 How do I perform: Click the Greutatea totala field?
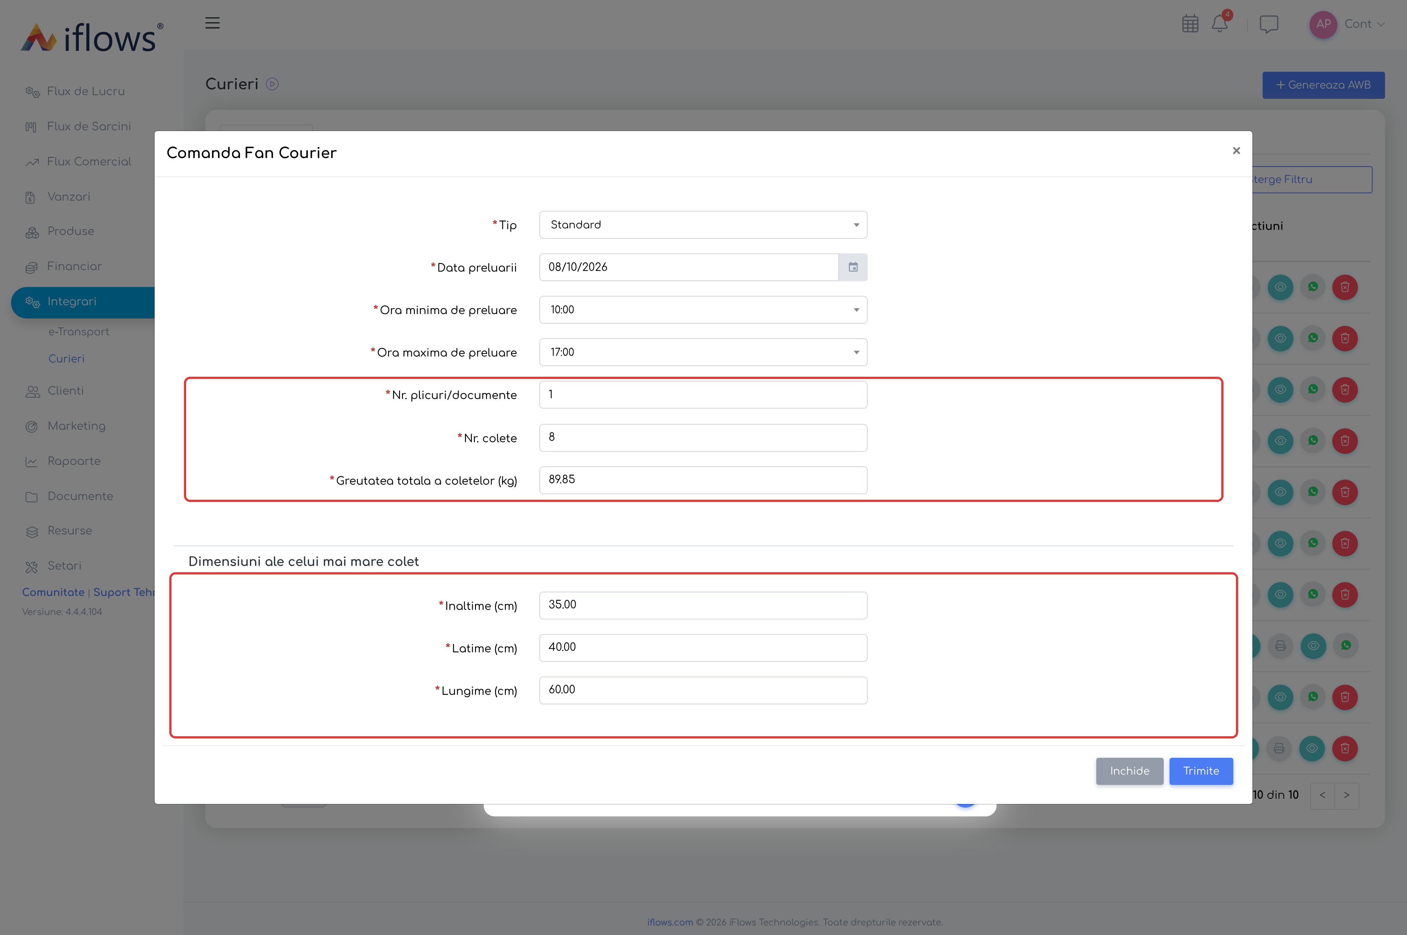tap(703, 480)
